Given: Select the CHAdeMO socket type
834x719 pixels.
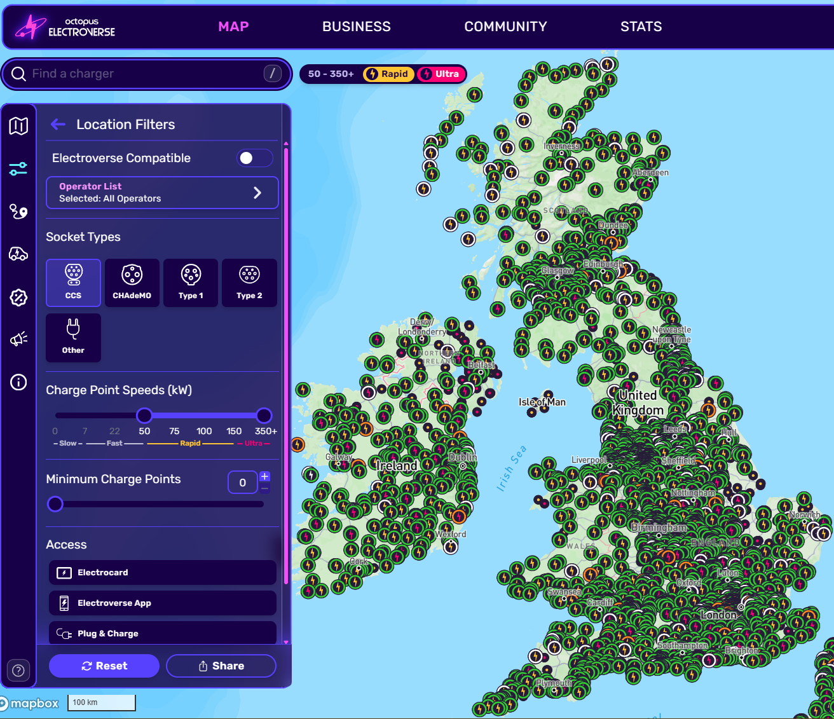Looking at the screenshot, I should (132, 282).
